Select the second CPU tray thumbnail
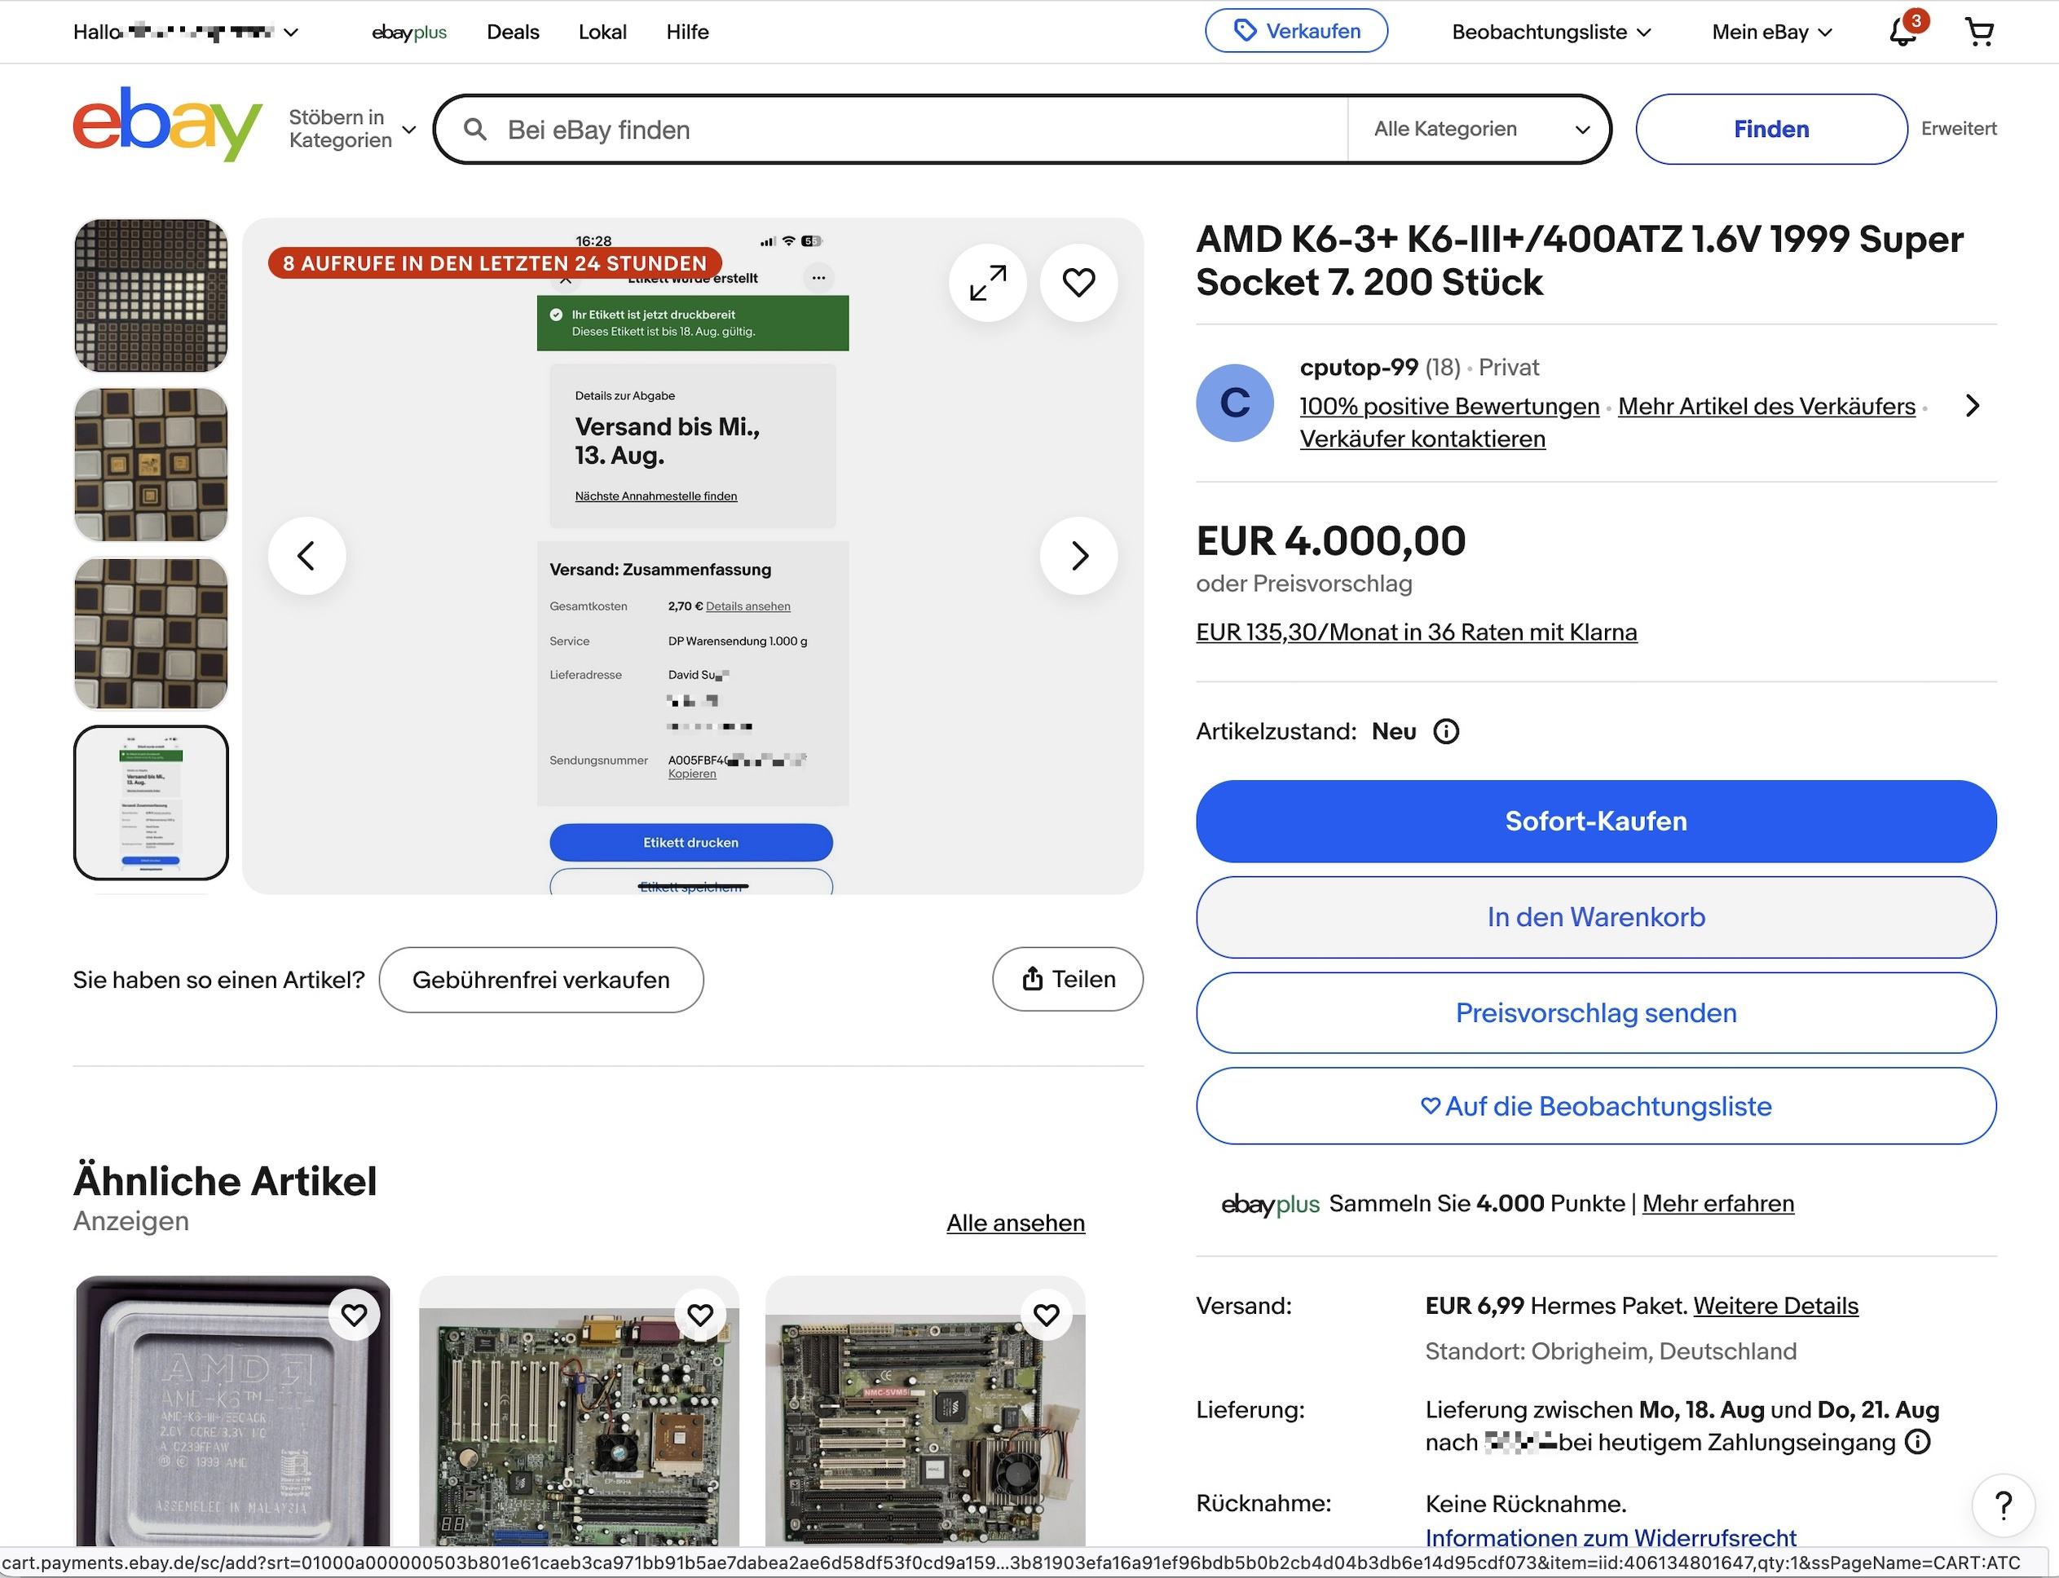The width and height of the screenshot is (2059, 1578). point(152,465)
